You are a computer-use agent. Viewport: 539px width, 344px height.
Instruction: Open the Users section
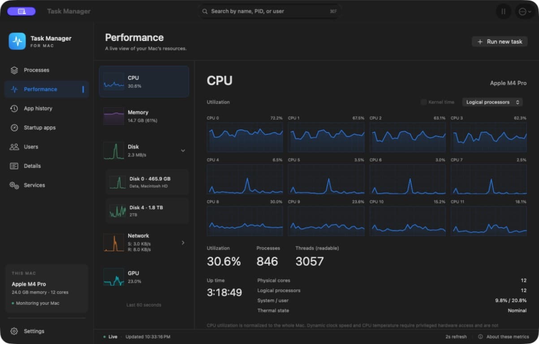click(47, 147)
